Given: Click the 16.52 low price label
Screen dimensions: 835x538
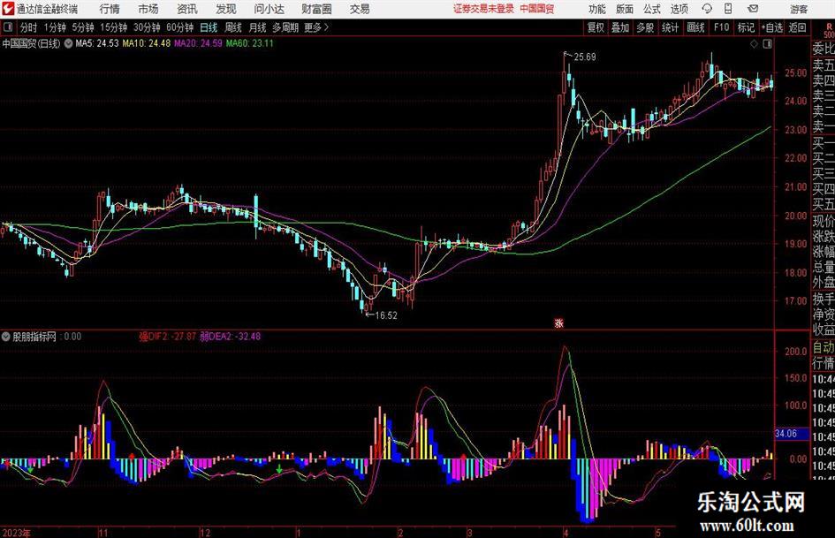Looking at the screenshot, I should coord(386,315).
